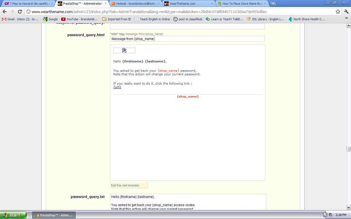Click the page scrollbar down arrow
351x219 pixels.
click(349, 208)
